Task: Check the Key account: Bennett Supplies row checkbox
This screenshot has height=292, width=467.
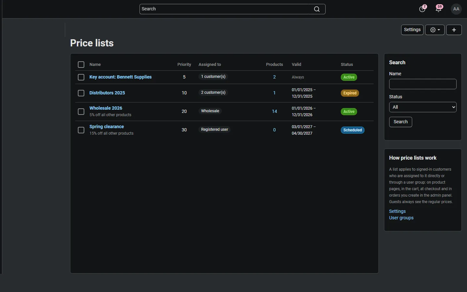Action: point(81,77)
